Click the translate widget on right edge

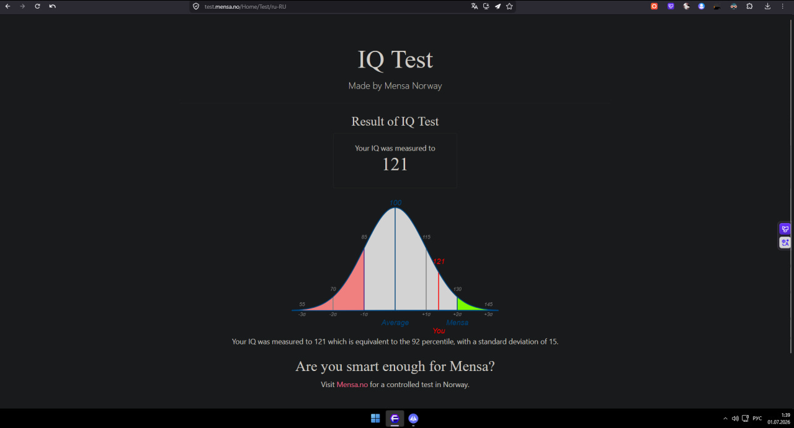(785, 243)
